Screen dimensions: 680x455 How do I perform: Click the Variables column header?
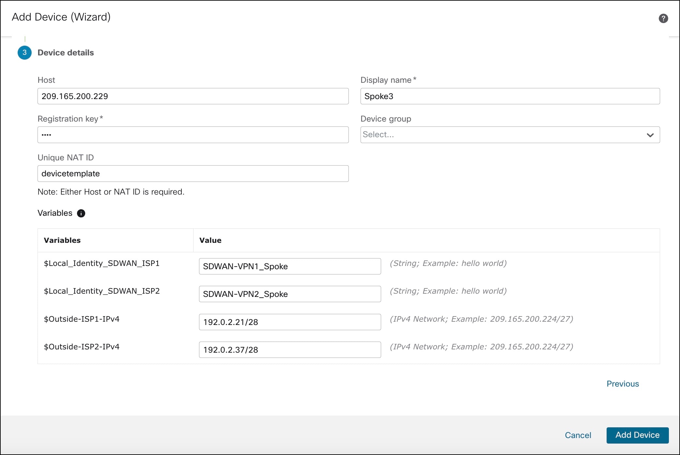point(62,240)
